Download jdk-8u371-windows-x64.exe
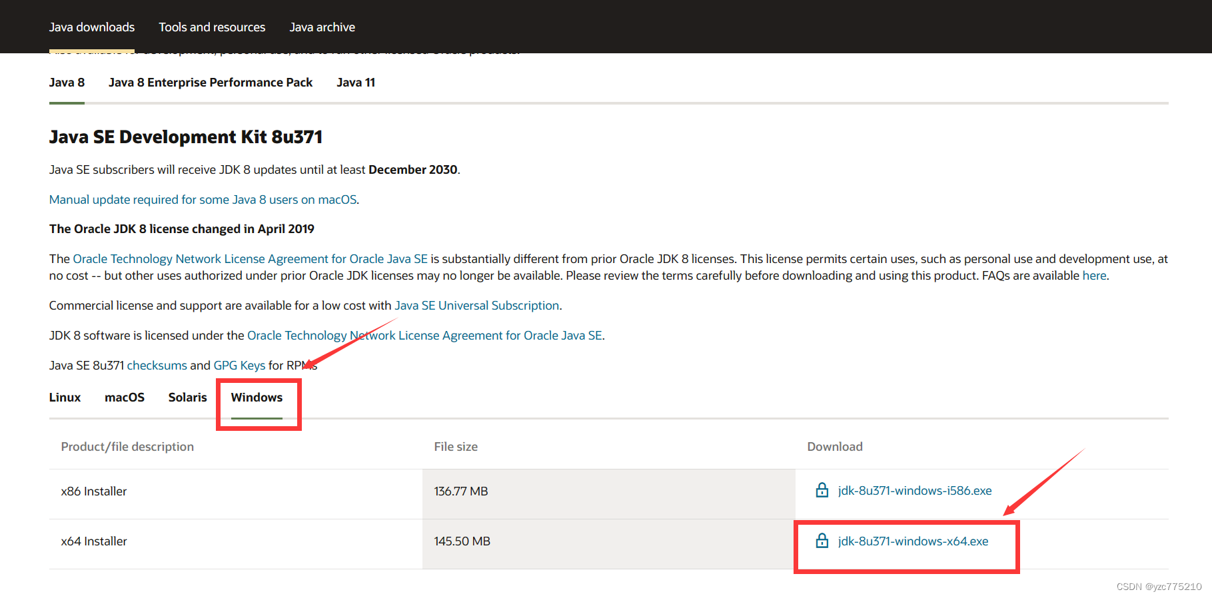 [913, 541]
